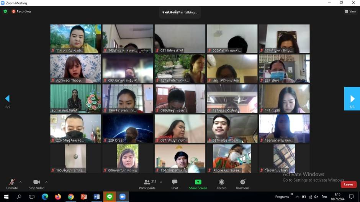The height and width of the screenshot is (202, 360).
Task: Expand video options arrow beside Stop Video
Action: [x=46, y=182]
